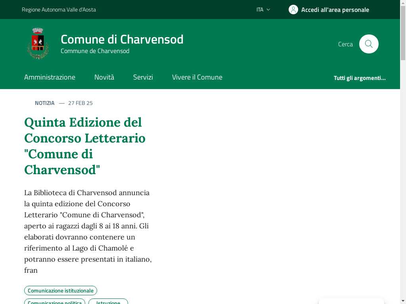Click the Commune de Charvensod subtitle
406x304 pixels.
point(95,51)
